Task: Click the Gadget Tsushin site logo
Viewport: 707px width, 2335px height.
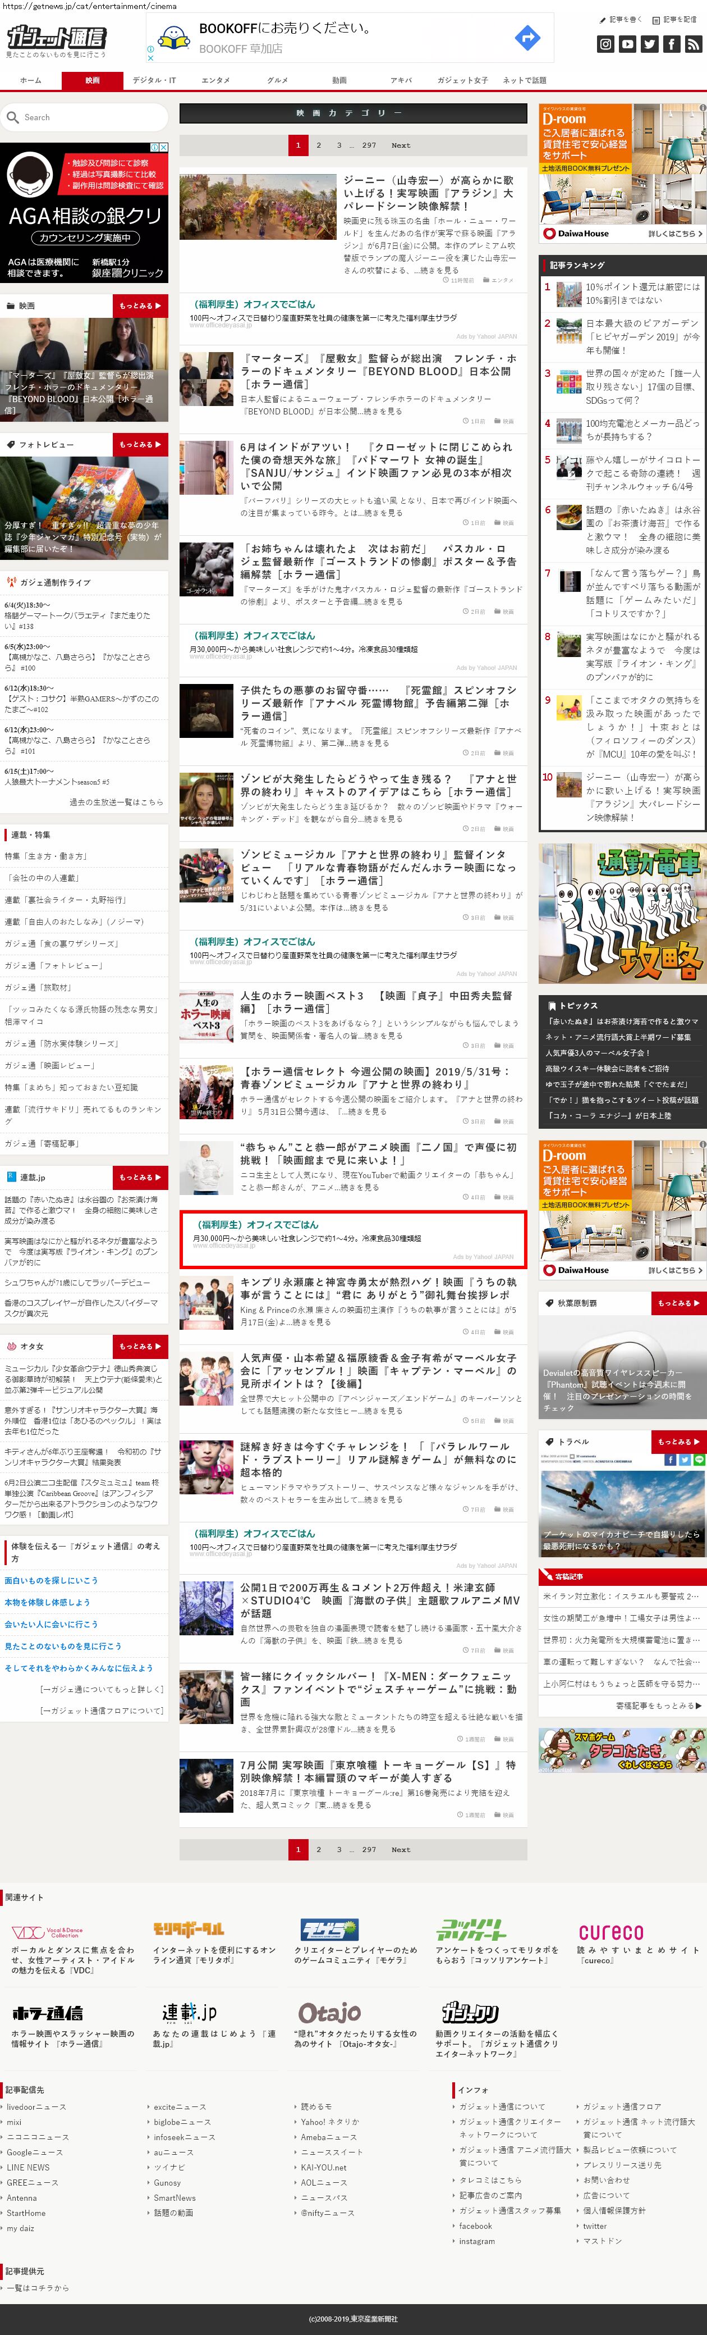Action: 56,38
